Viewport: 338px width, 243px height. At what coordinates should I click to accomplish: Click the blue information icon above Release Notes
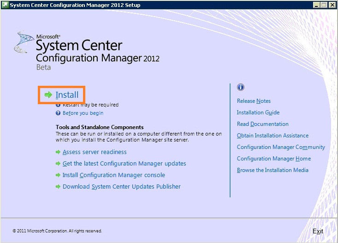(241, 87)
